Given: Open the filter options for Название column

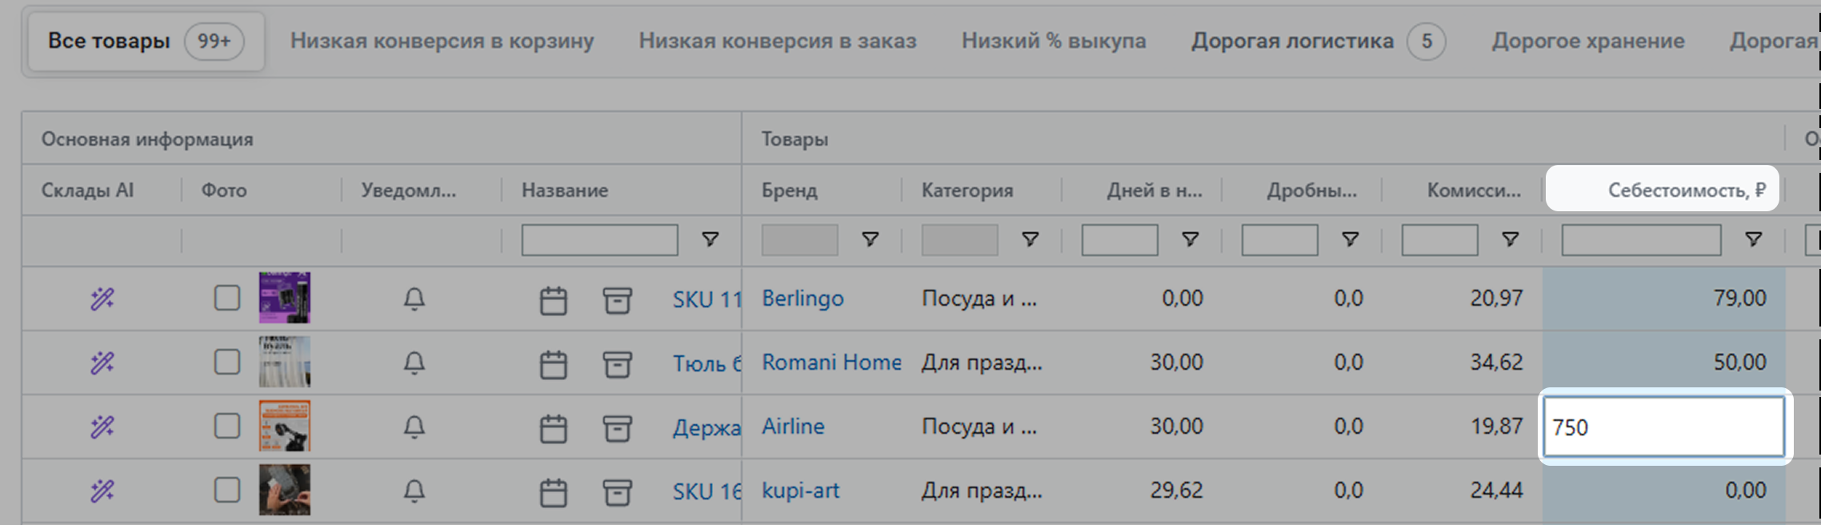Looking at the screenshot, I should (x=710, y=239).
